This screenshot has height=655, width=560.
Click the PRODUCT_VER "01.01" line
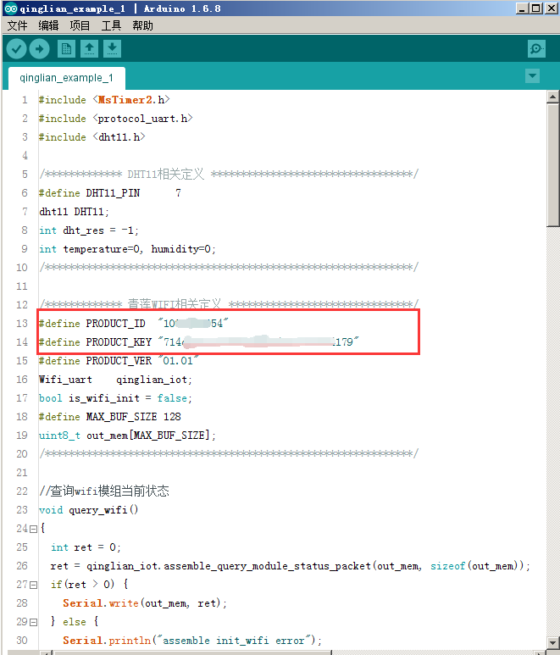(x=118, y=360)
